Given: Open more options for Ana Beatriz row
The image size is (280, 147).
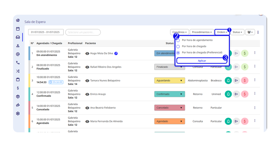Looking at the screenshot, I should [255, 108].
